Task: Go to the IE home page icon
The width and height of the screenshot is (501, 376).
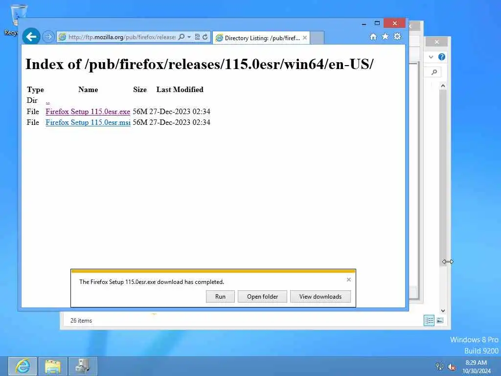Action: pos(373,36)
